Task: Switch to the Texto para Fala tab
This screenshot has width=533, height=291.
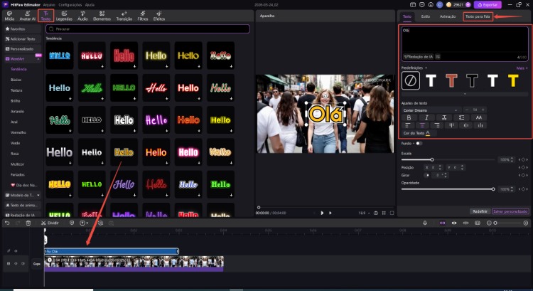Action: [x=478, y=16]
